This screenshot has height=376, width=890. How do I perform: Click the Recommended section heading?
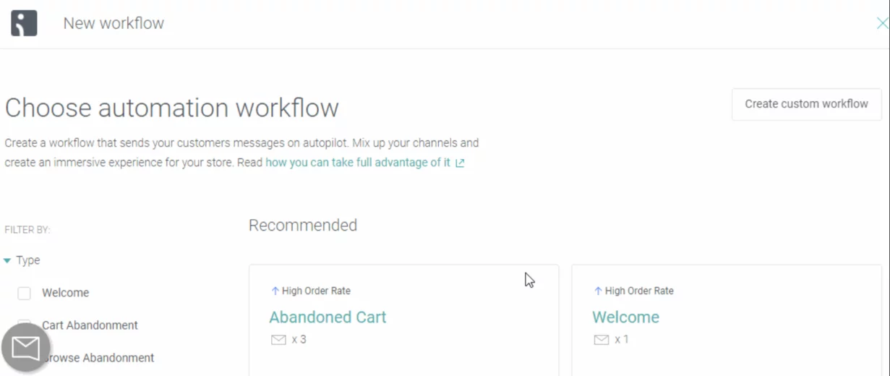303,226
